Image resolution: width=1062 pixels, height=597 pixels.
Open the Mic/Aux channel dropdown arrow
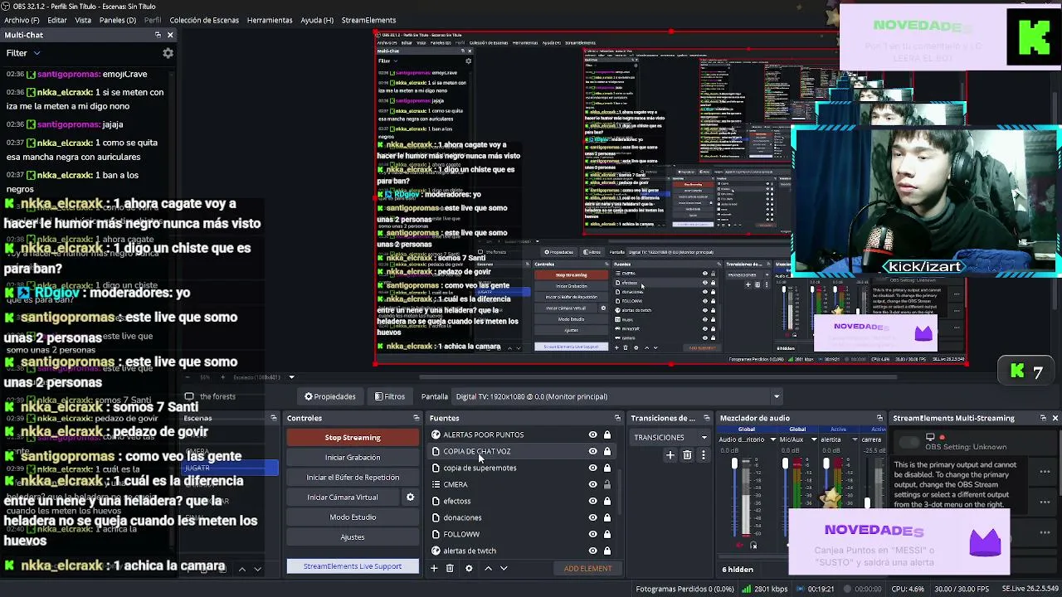coord(813,439)
